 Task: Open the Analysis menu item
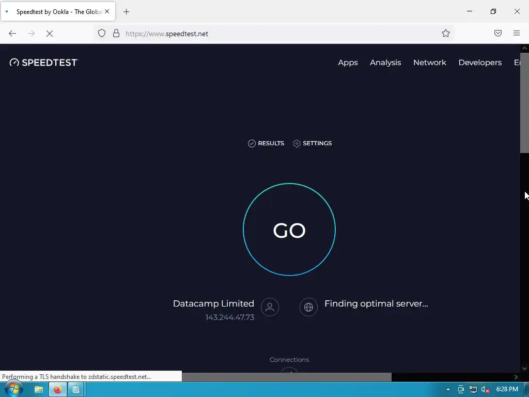[x=385, y=63]
